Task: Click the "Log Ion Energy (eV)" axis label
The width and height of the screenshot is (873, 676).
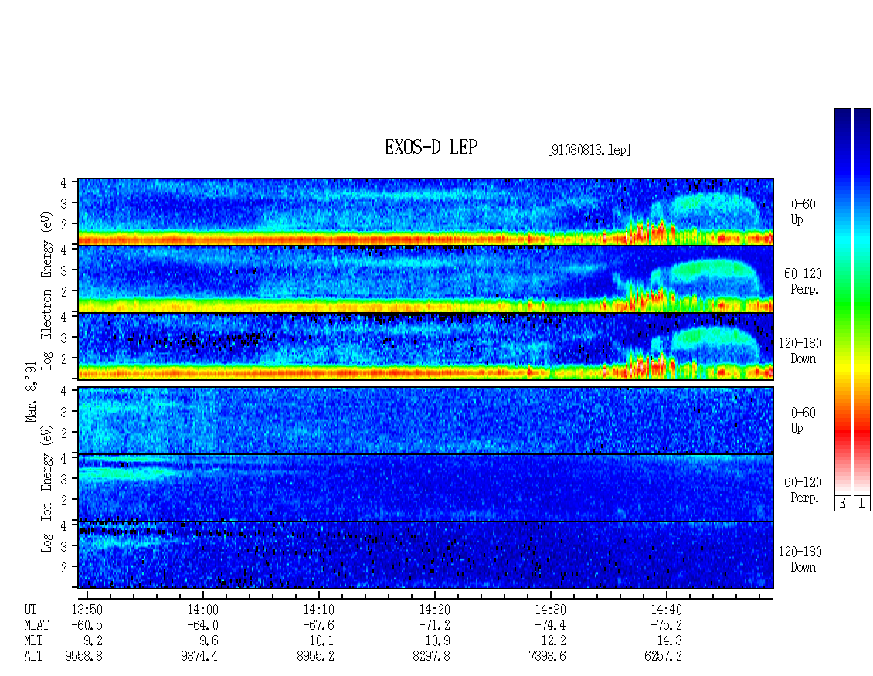Action: tap(46, 489)
